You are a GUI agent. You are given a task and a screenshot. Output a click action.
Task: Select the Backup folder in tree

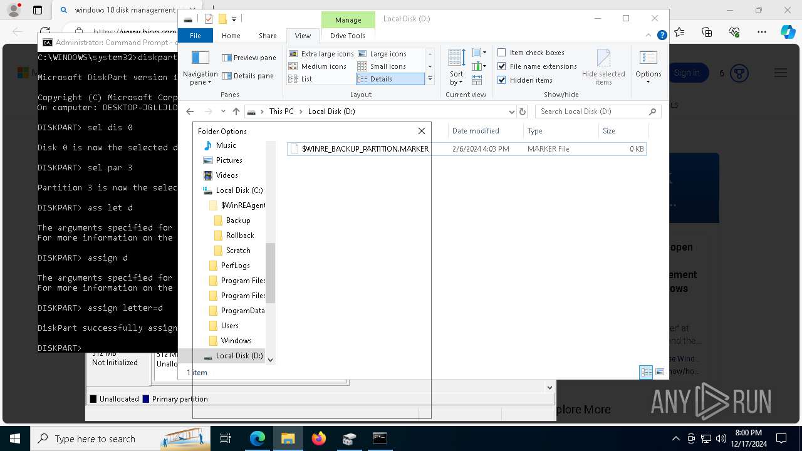coord(232,220)
